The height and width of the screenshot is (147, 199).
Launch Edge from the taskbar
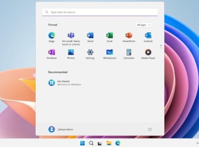tap(118, 143)
